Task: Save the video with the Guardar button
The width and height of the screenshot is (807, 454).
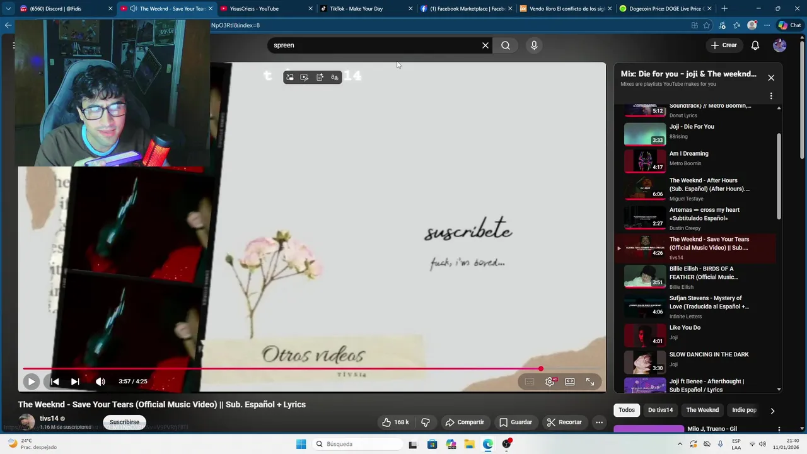Action: pos(516,422)
